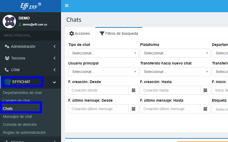Click the EFFICHAT menu label
The height and width of the screenshot is (142, 228).
point(21,82)
